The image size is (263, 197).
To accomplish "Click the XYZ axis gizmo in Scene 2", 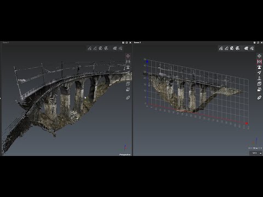I will click(x=255, y=141).
